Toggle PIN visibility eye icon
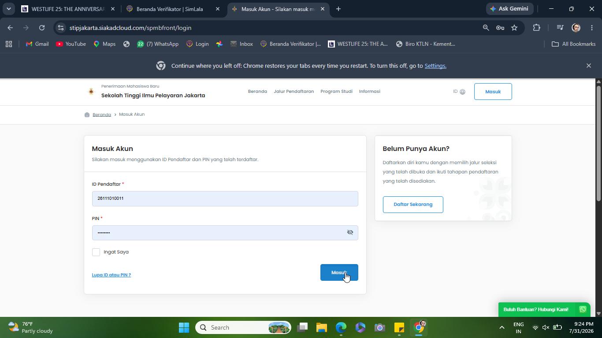The width and height of the screenshot is (602, 338). pyautogui.click(x=350, y=232)
